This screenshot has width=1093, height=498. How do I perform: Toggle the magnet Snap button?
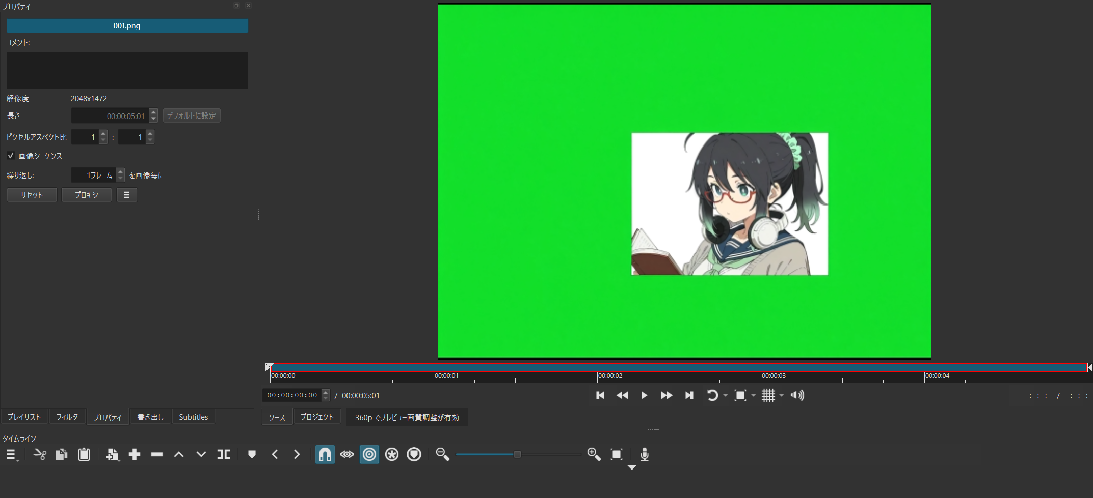(325, 454)
